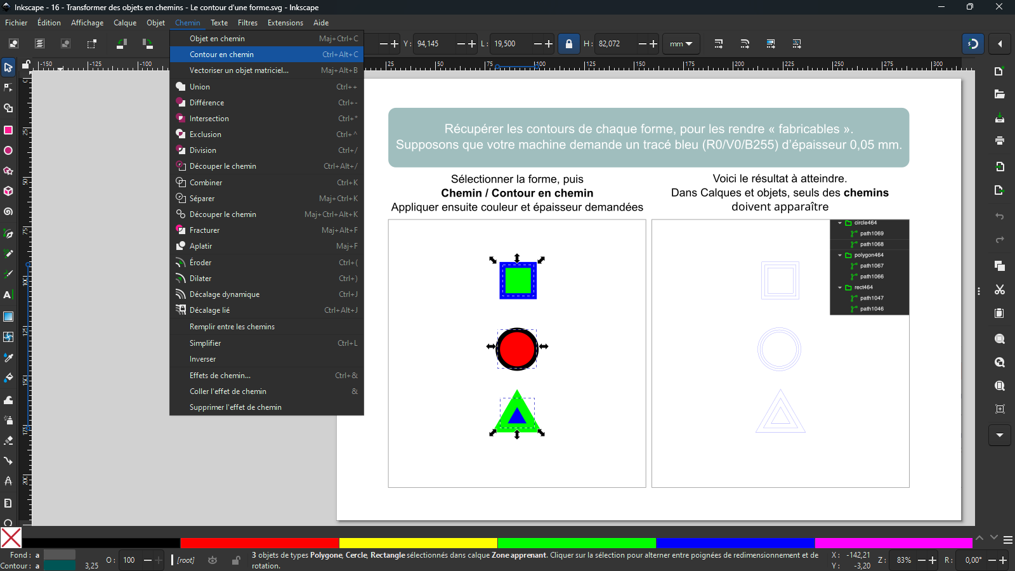Open the mm units dropdown
The height and width of the screenshot is (571, 1015).
click(681, 44)
